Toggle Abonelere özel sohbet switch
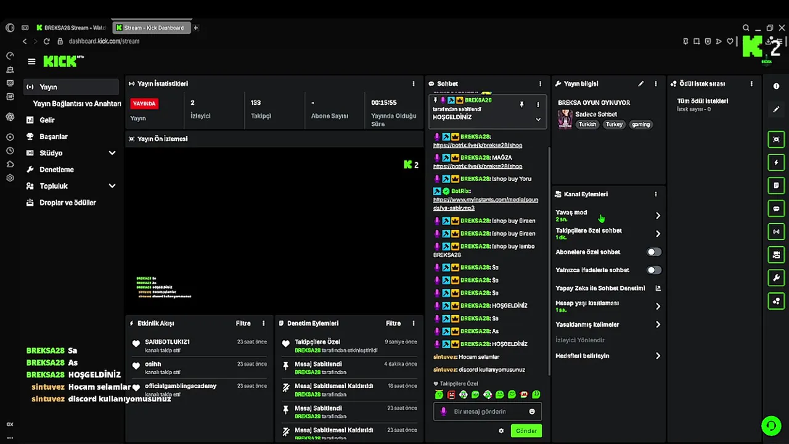Viewport: 789px width, 444px height. click(654, 252)
